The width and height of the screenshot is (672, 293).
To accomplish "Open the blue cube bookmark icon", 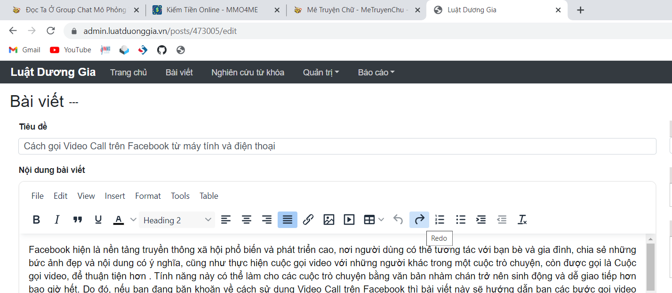I will (x=124, y=50).
